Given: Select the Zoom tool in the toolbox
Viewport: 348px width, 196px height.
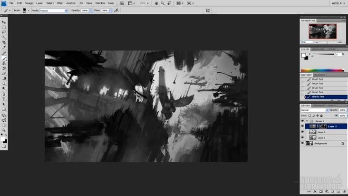Looking at the screenshot, I should [4, 129].
